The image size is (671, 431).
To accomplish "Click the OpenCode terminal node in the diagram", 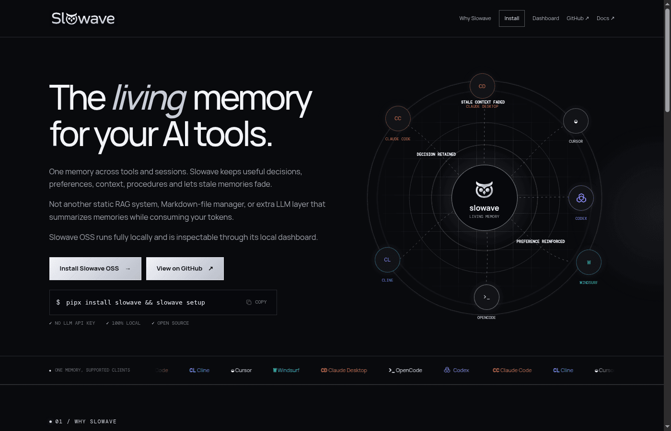I will click(486, 297).
